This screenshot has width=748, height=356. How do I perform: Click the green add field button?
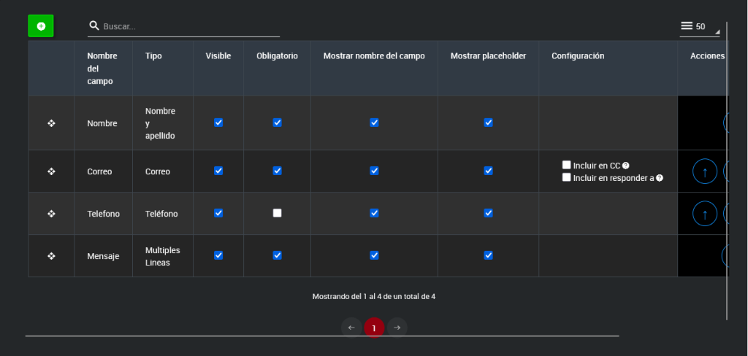[41, 26]
